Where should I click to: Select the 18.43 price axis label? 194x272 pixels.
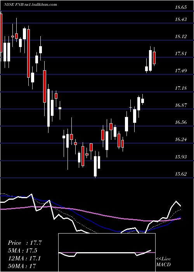coord(181,19)
